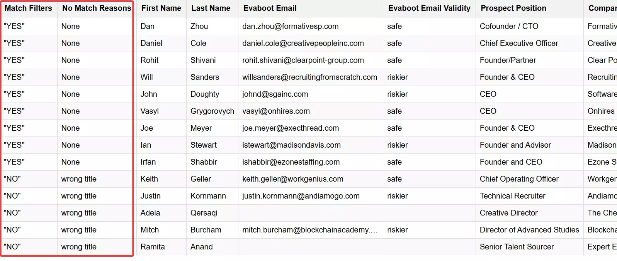
Task: Select the empty email cell for Adela
Action: tap(310, 213)
